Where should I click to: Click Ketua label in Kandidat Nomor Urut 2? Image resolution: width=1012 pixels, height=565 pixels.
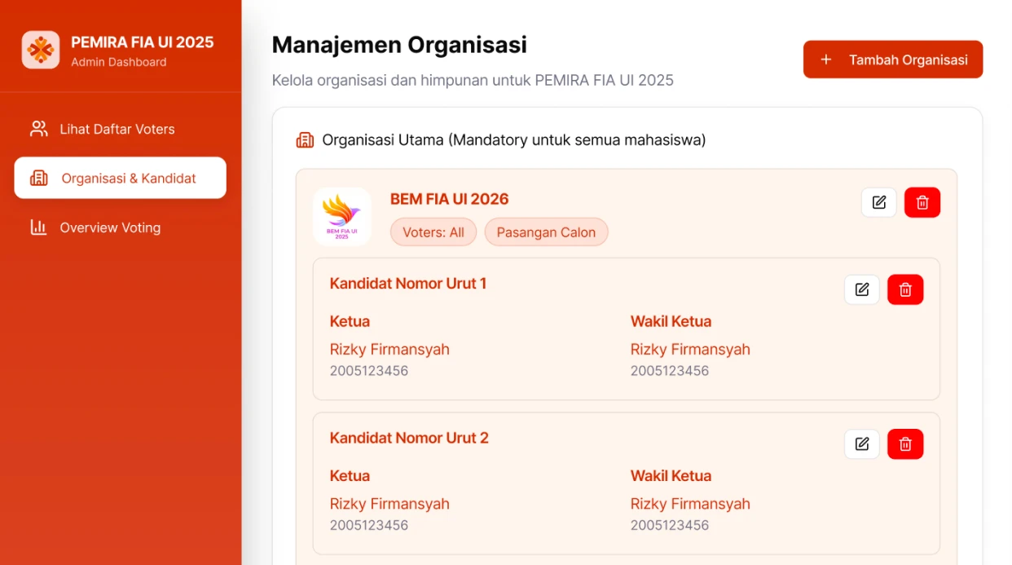pos(350,476)
